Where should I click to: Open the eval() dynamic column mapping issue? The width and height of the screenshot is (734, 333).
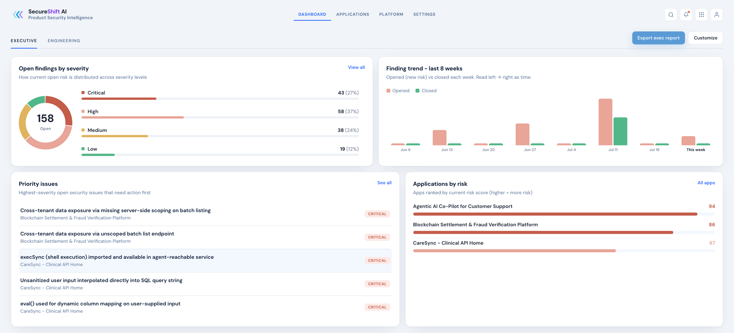coord(205,307)
